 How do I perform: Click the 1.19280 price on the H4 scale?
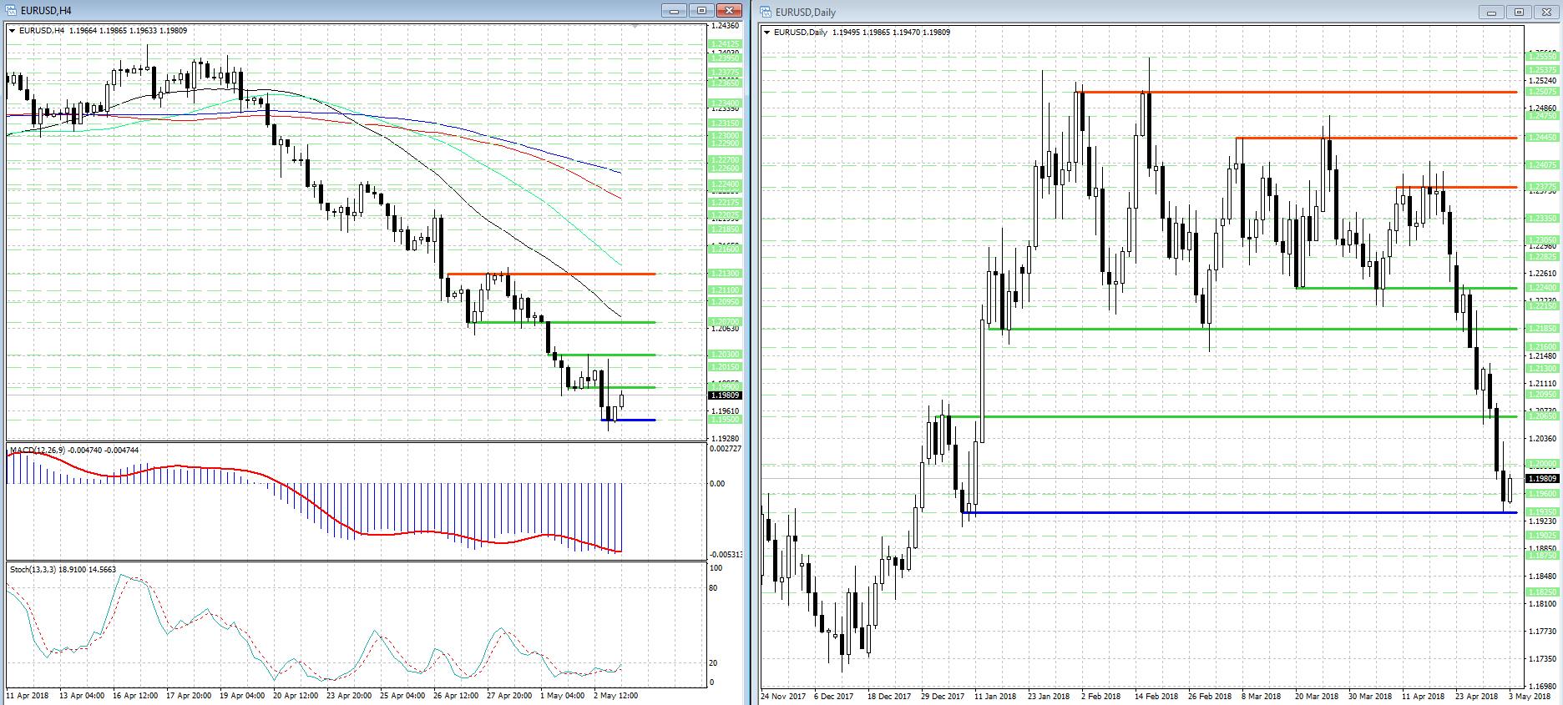(725, 438)
